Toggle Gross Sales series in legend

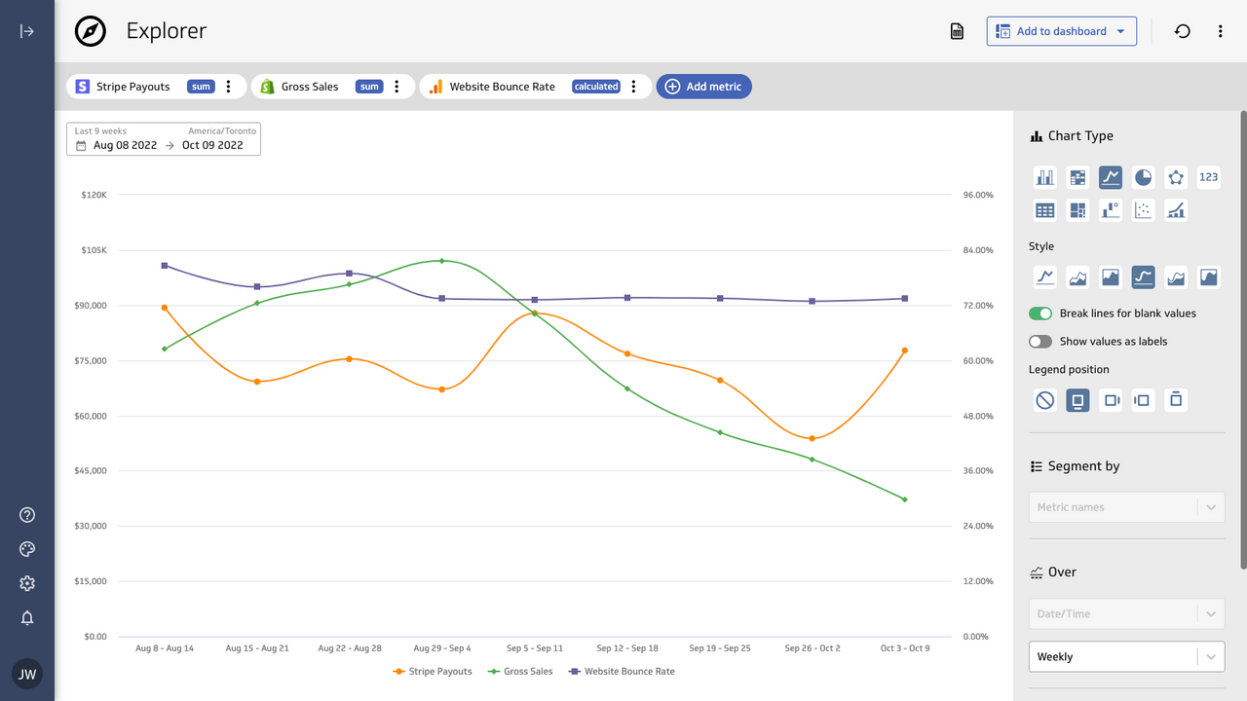(x=520, y=672)
